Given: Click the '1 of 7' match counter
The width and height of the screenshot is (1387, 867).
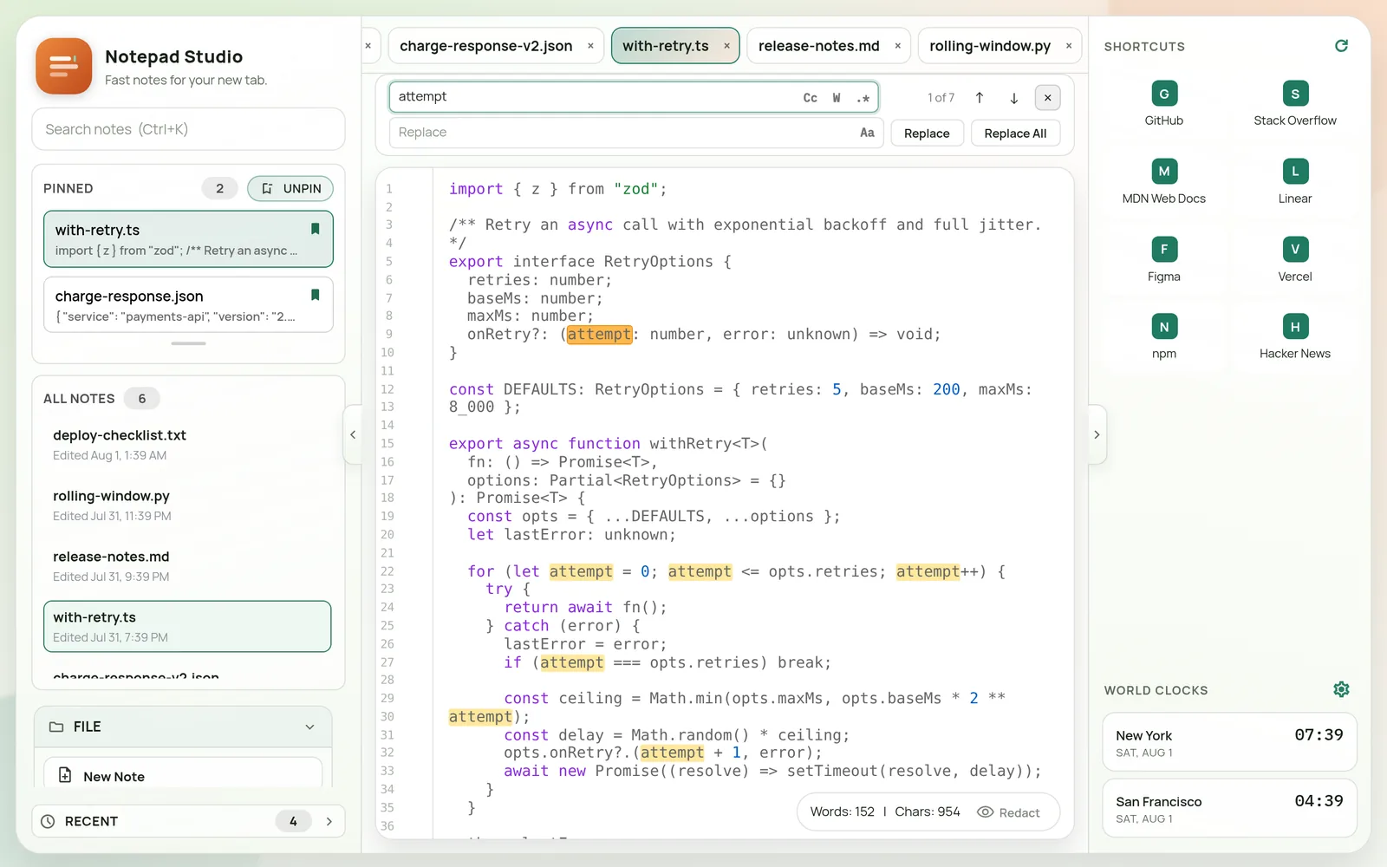Looking at the screenshot, I should pos(941,98).
